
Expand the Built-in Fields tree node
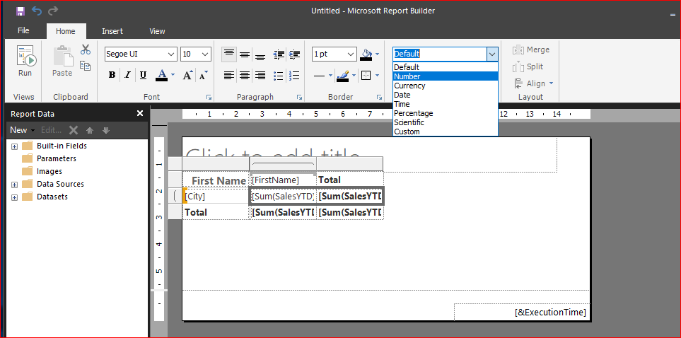(14, 146)
